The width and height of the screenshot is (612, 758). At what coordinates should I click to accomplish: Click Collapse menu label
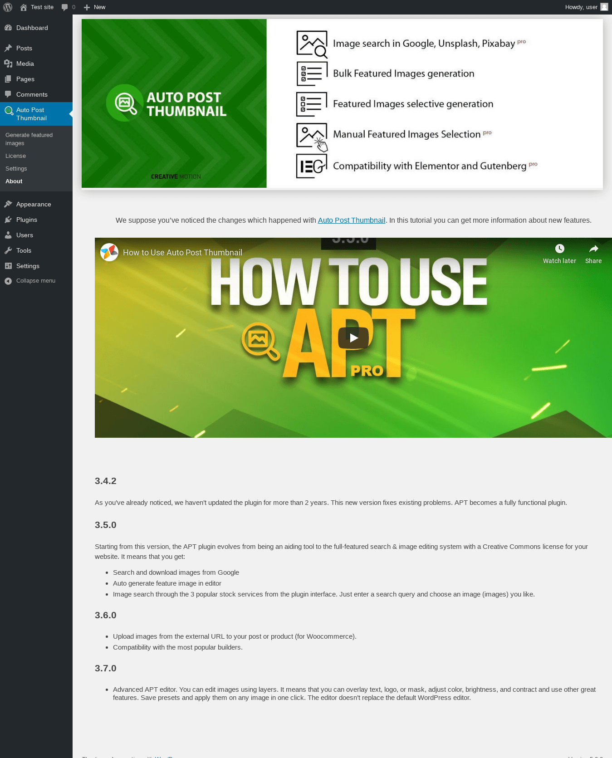tap(36, 281)
